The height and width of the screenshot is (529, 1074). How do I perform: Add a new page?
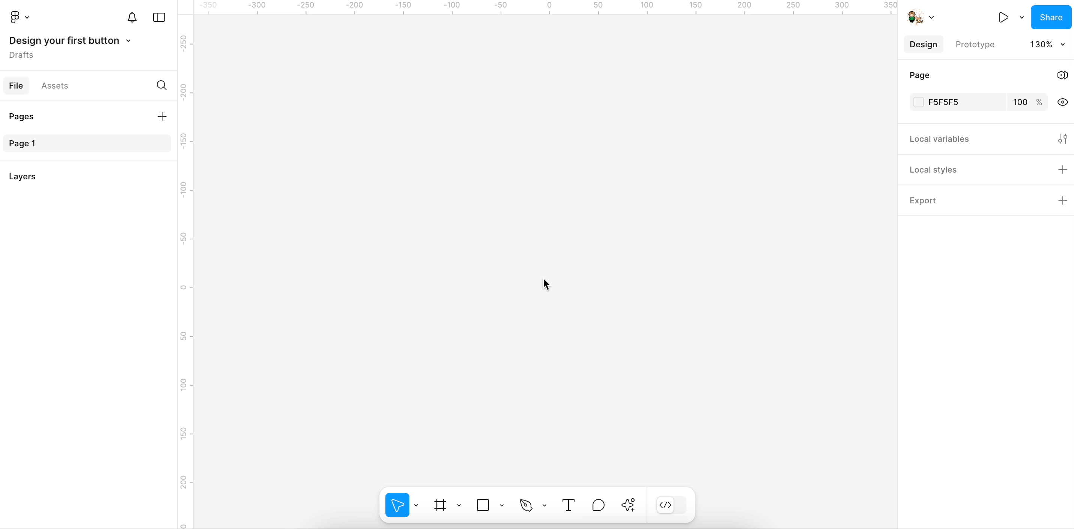click(162, 116)
